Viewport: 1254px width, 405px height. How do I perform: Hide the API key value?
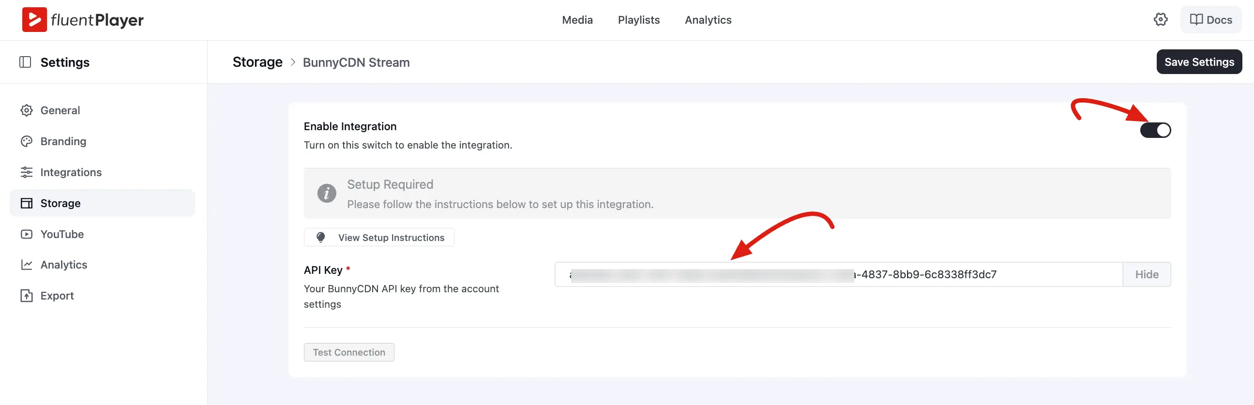click(x=1147, y=274)
